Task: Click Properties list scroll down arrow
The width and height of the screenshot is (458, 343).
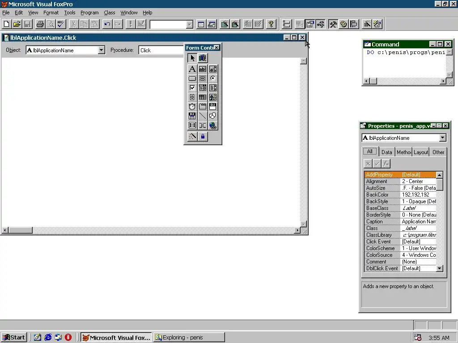Action: click(440, 268)
